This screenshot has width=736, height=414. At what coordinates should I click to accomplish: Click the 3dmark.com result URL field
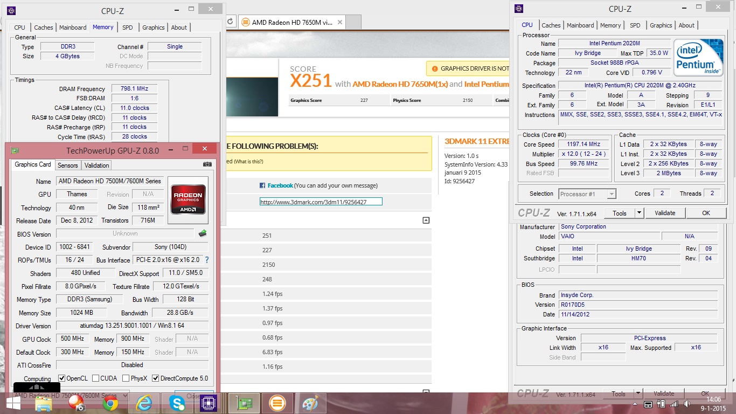pyautogui.click(x=321, y=202)
